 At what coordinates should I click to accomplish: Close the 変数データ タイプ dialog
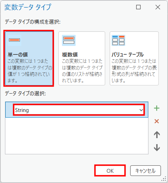(158, 7)
